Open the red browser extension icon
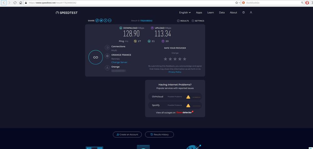The image size is (313, 149). tap(307, 3)
